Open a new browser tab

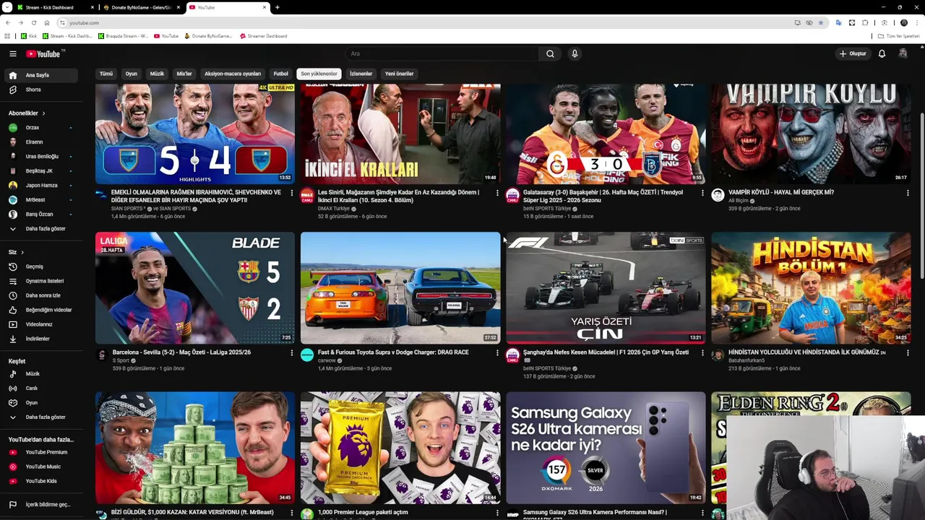(277, 7)
